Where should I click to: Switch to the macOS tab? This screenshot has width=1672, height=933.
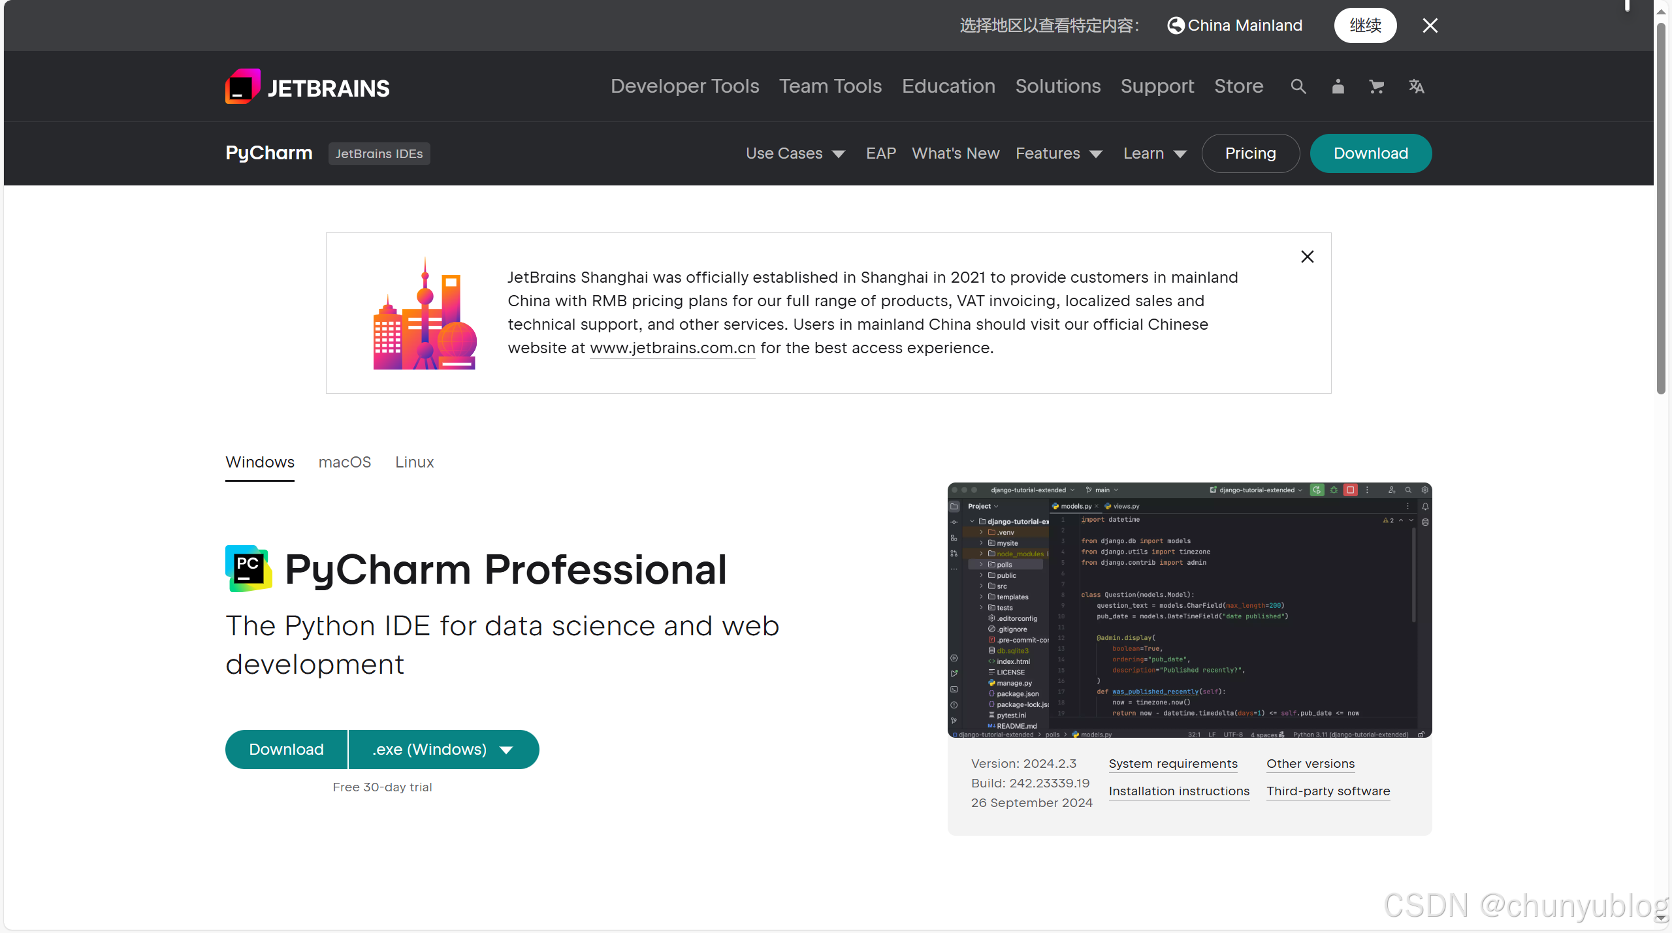(344, 462)
